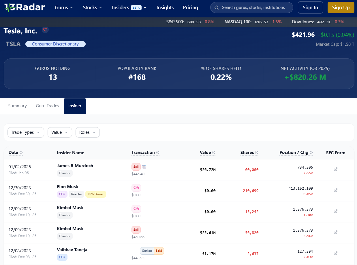Click the Value column info icon
Image resolution: width=357 pixels, height=265 pixels.
click(x=214, y=152)
